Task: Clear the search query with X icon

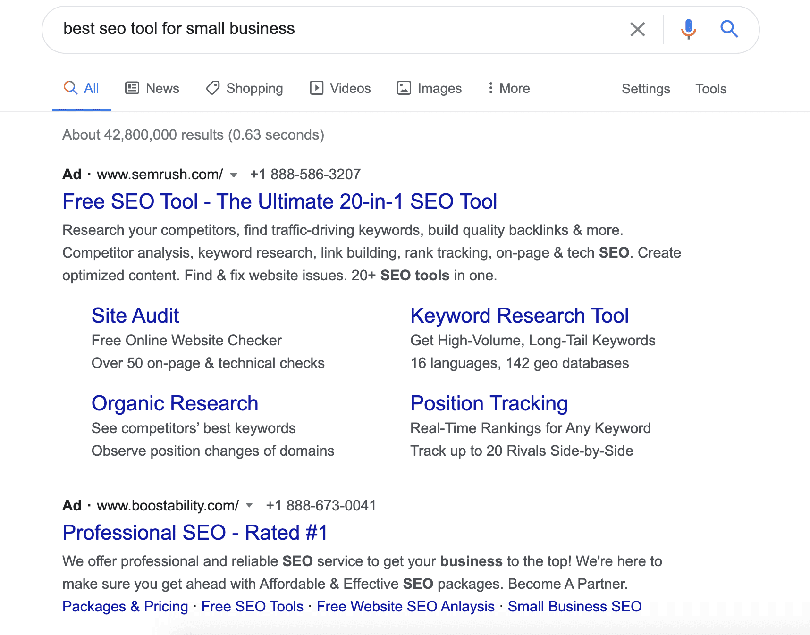Action: [x=637, y=29]
